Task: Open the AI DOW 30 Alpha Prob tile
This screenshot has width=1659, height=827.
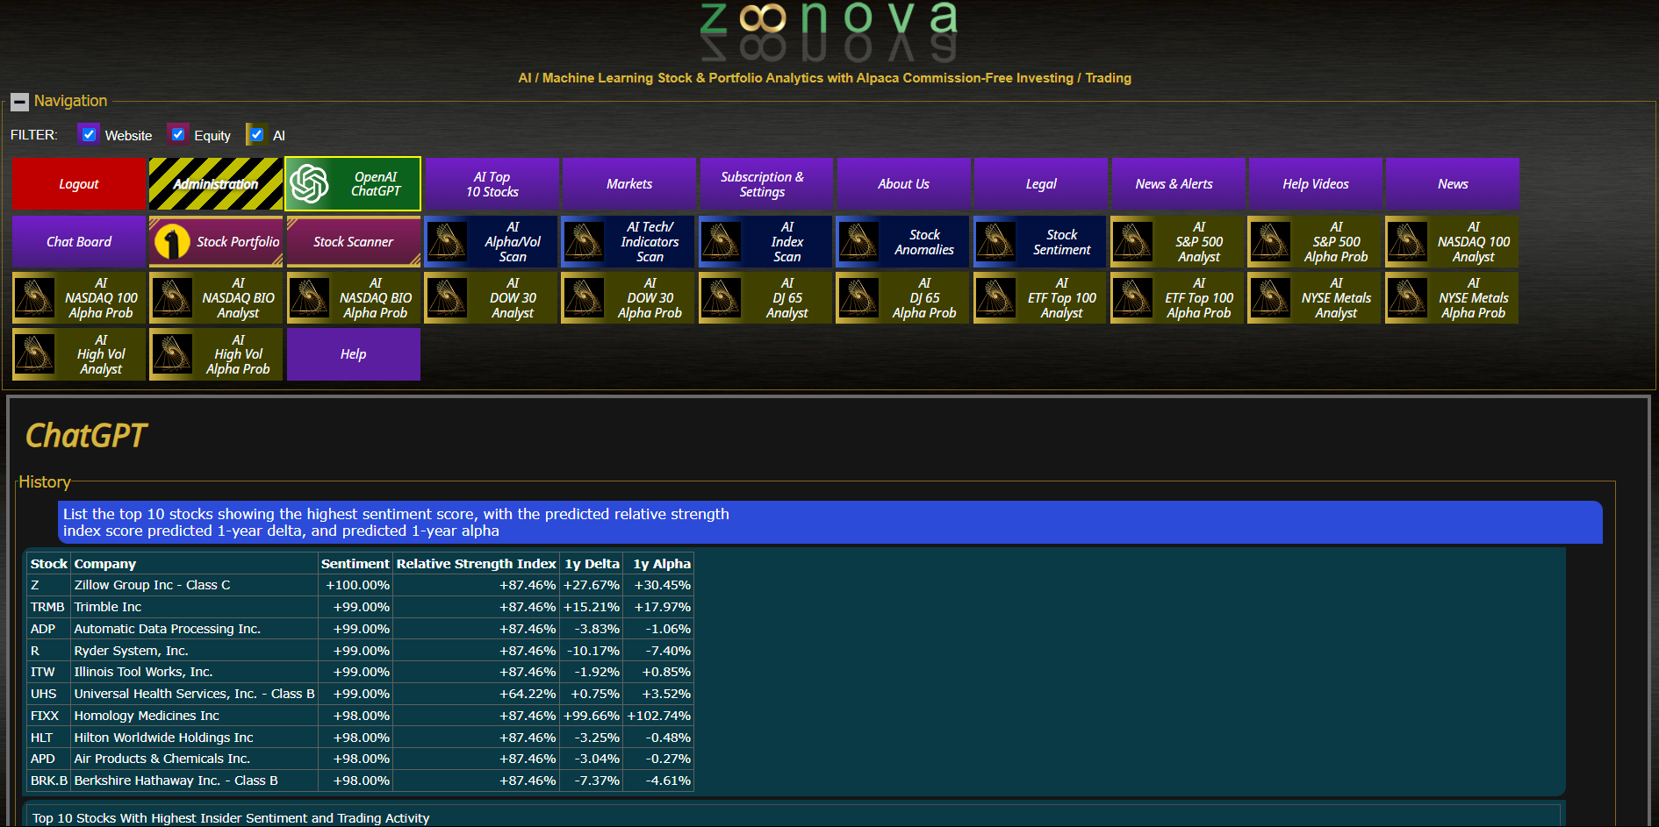Action: (628, 298)
